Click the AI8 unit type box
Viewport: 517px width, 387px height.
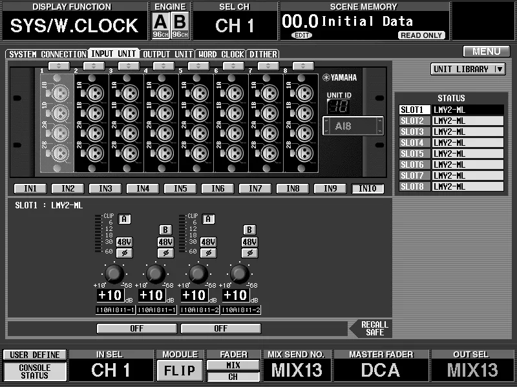(353, 126)
